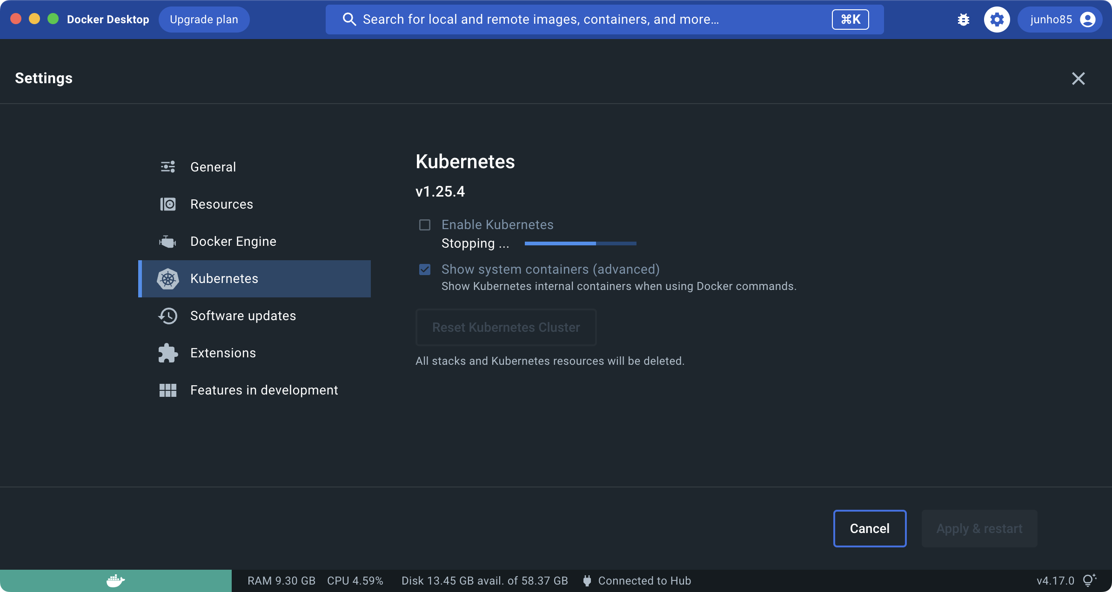The image size is (1112, 592).
Task: Select Features in development section
Action: coord(264,390)
